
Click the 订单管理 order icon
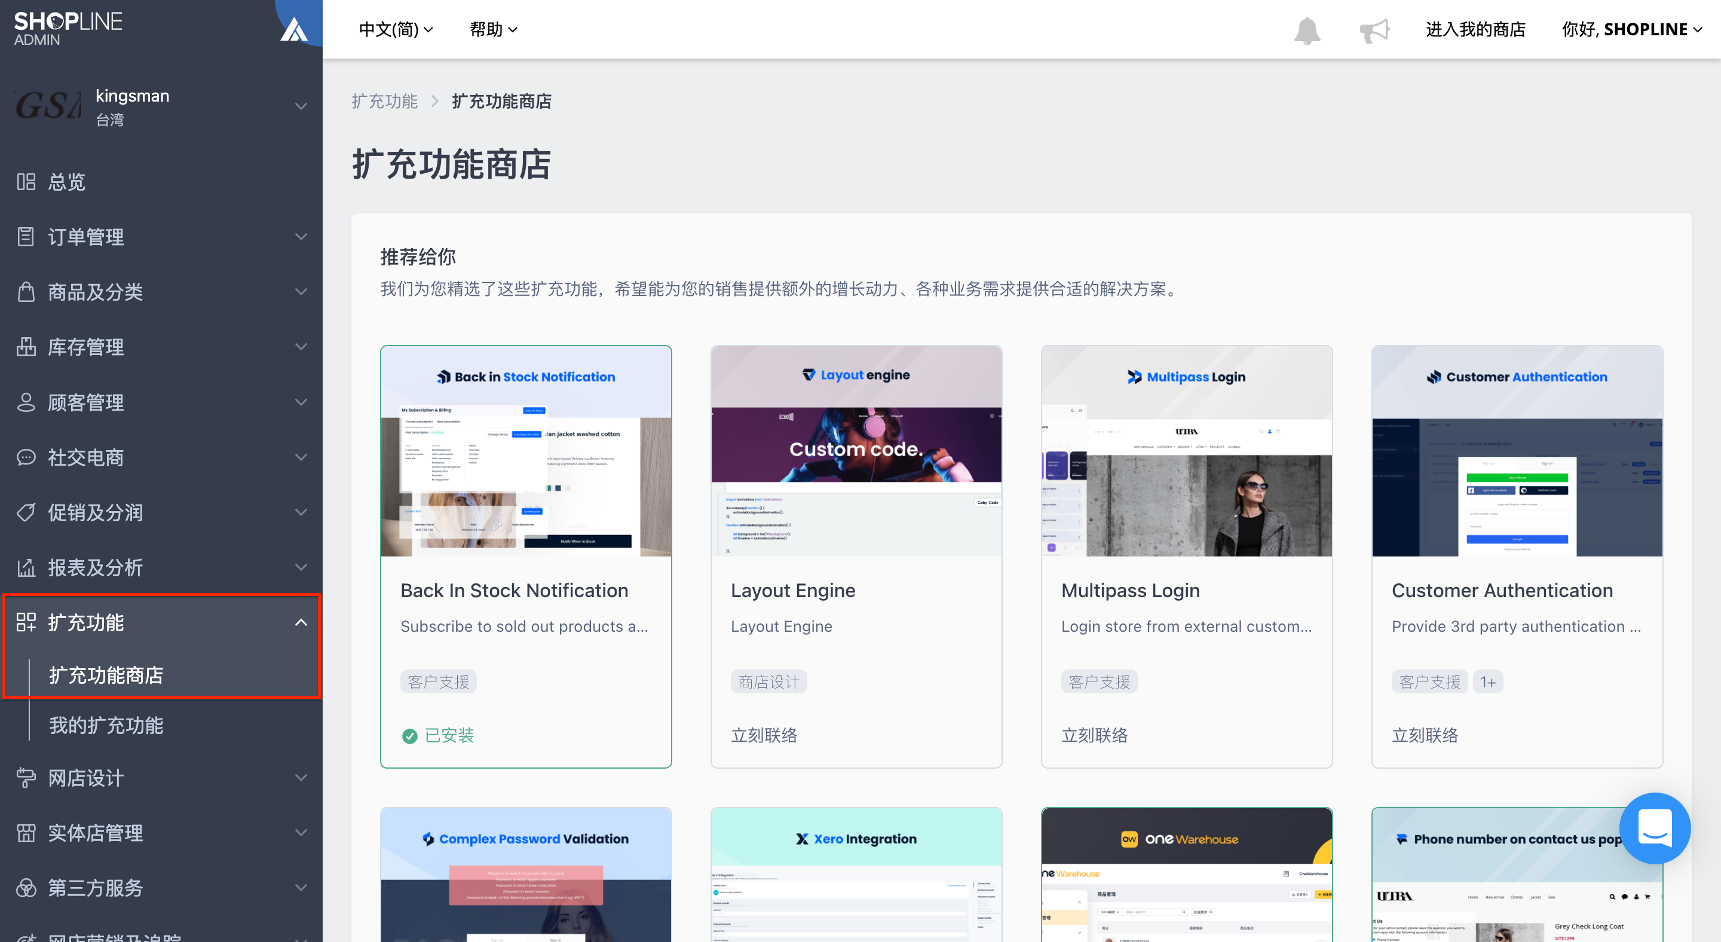[26, 237]
